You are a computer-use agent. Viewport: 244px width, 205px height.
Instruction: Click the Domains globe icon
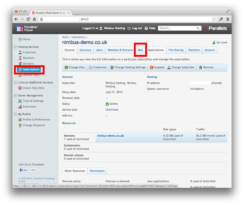[x=20, y=64]
